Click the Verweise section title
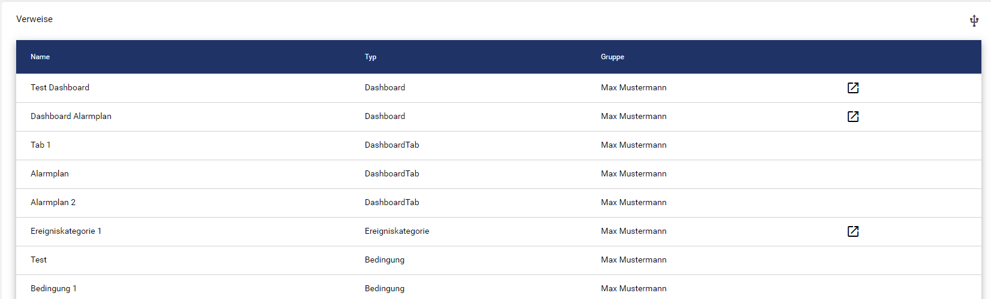991x299 pixels. click(x=34, y=19)
